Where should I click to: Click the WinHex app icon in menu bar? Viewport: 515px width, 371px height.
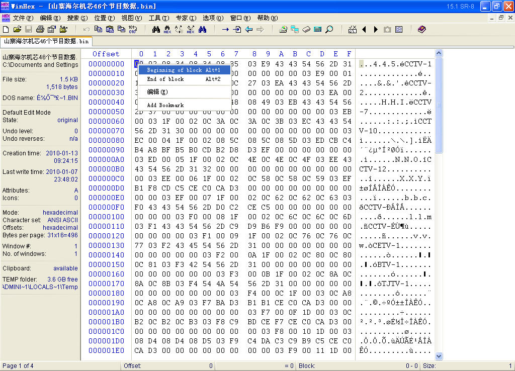point(6,18)
